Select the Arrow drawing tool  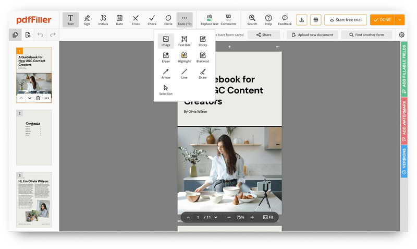click(166, 74)
